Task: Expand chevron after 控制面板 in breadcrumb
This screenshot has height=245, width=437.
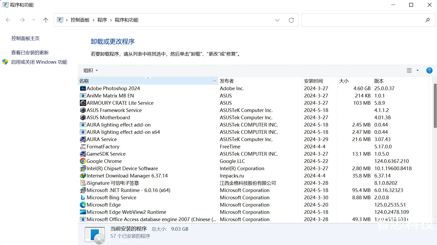Action: pyautogui.click(x=94, y=20)
